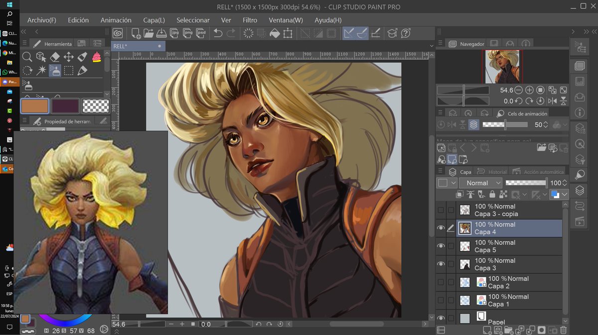Toggle Snap to Ruler in command bar
The height and width of the screenshot is (335, 598).
pyautogui.click(x=349, y=33)
